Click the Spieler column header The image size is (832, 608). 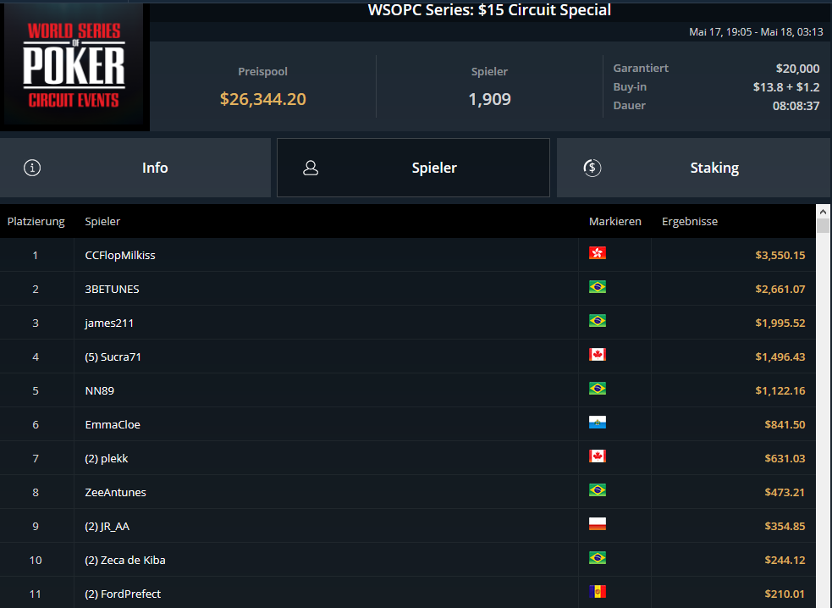point(102,221)
